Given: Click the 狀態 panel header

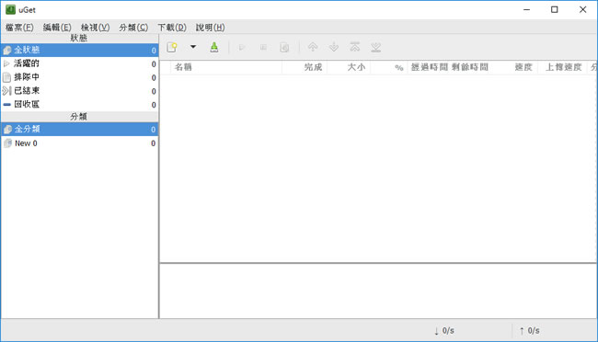Looking at the screenshot, I should [80, 38].
